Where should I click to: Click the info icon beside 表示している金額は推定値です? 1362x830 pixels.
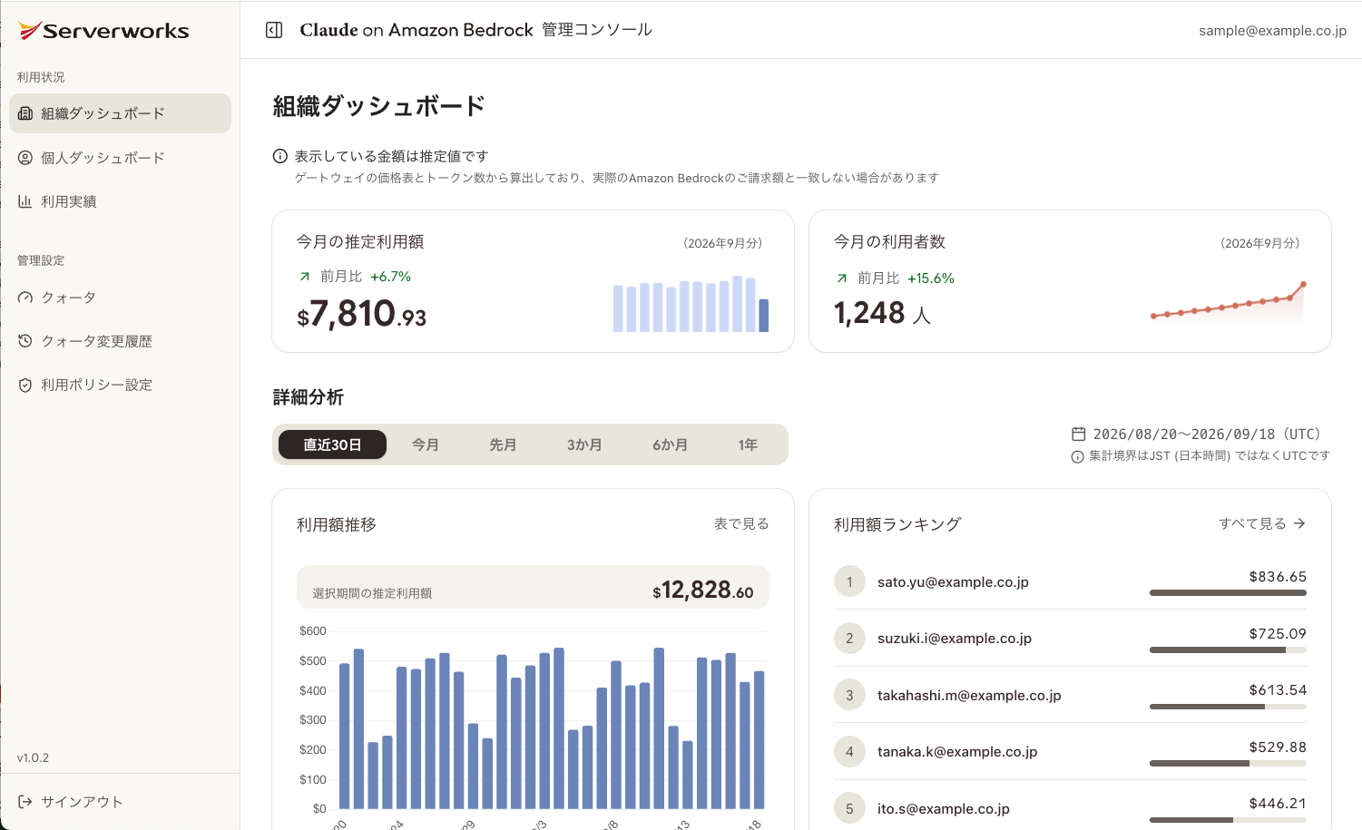click(x=280, y=156)
